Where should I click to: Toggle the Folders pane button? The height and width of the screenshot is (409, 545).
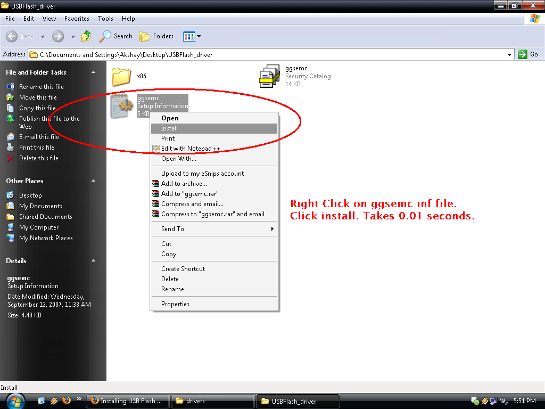tap(156, 36)
